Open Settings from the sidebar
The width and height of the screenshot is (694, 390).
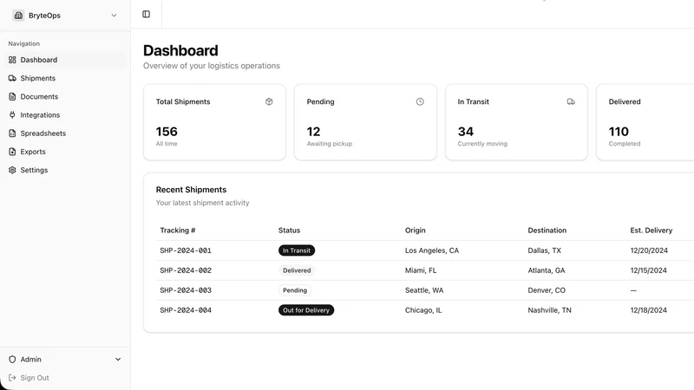tap(65, 170)
